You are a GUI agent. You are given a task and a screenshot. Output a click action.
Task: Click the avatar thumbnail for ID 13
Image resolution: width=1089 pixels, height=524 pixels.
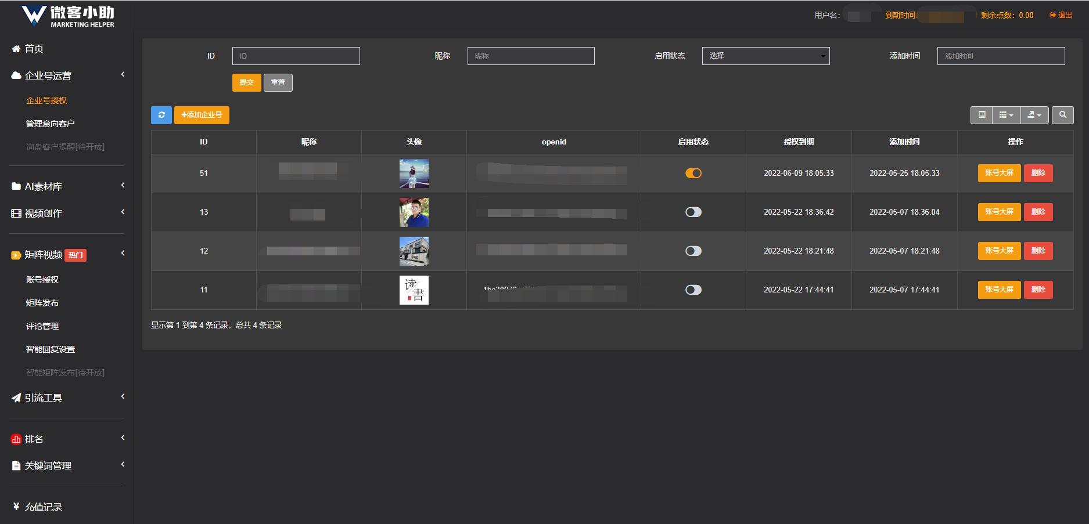click(414, 212)
